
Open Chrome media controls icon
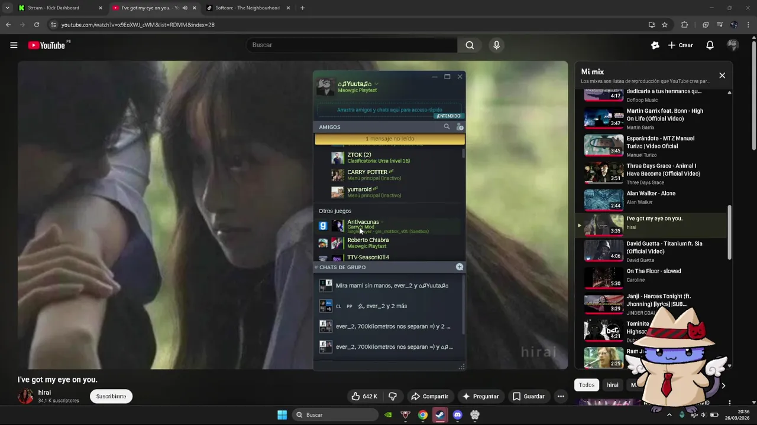[x=720, y=25]
